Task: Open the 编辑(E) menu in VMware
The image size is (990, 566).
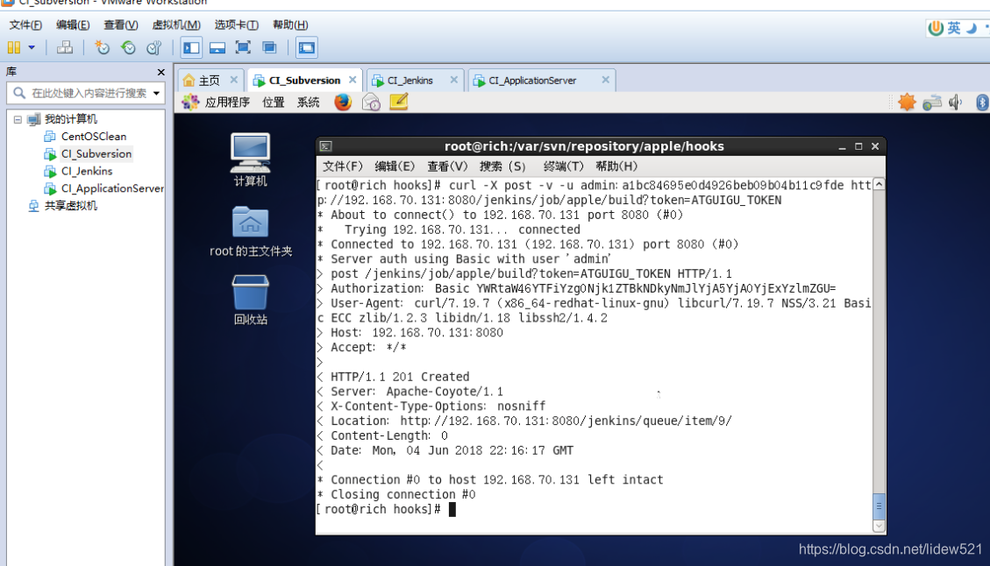Action: (x=73, y=25)
